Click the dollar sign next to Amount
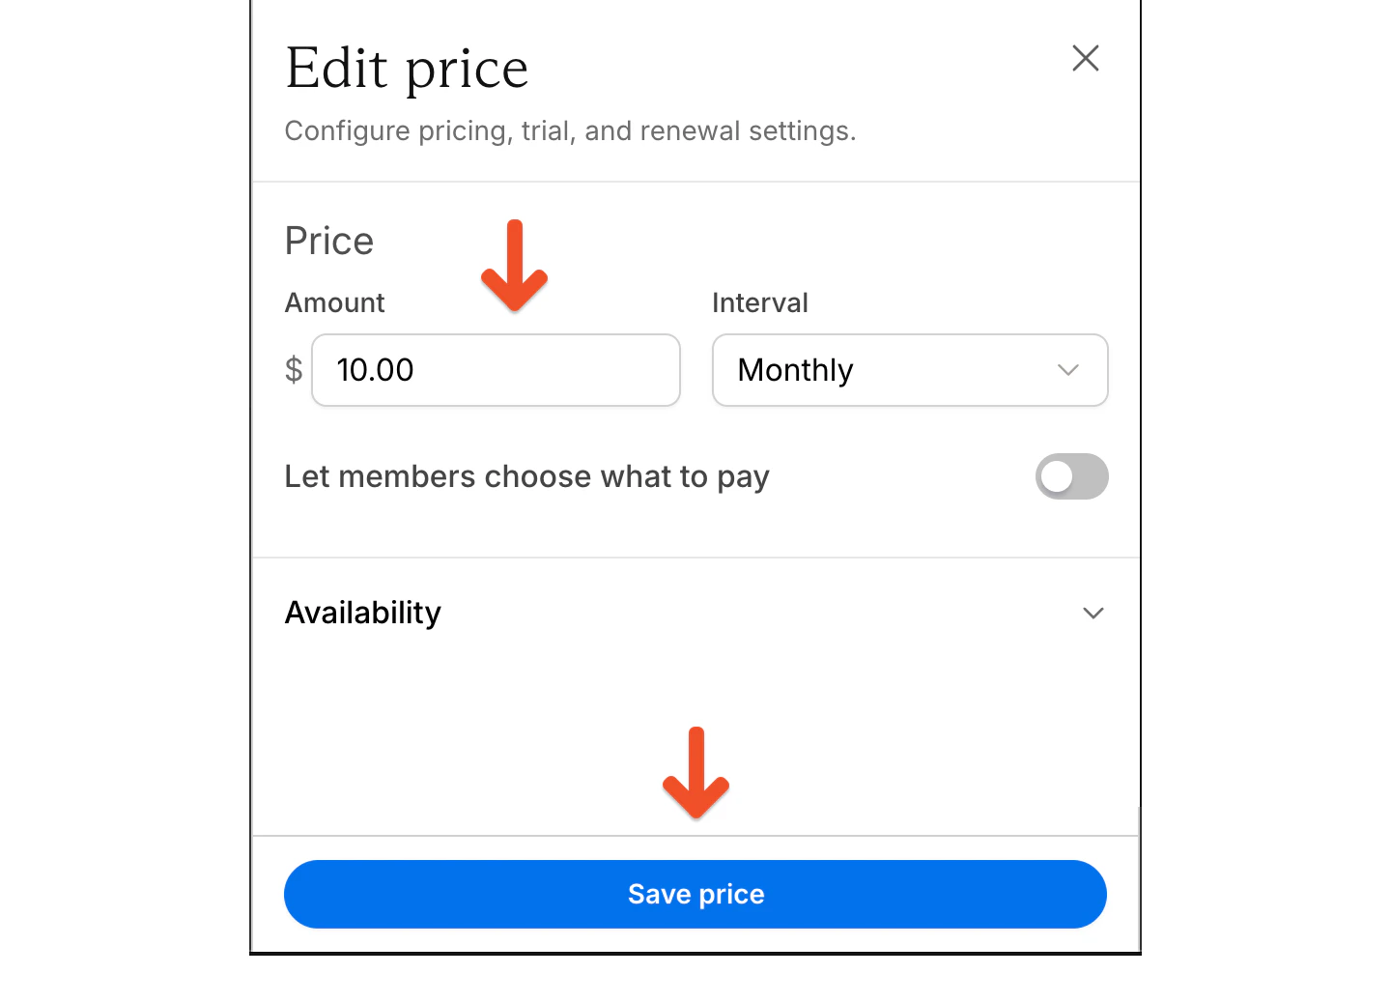 coord(293,370)
